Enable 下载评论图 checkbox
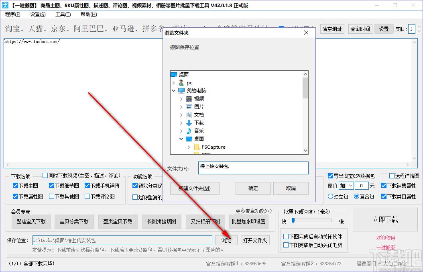Image resolution: width=423 pixels, height=272 pixels. coord(87,196)
